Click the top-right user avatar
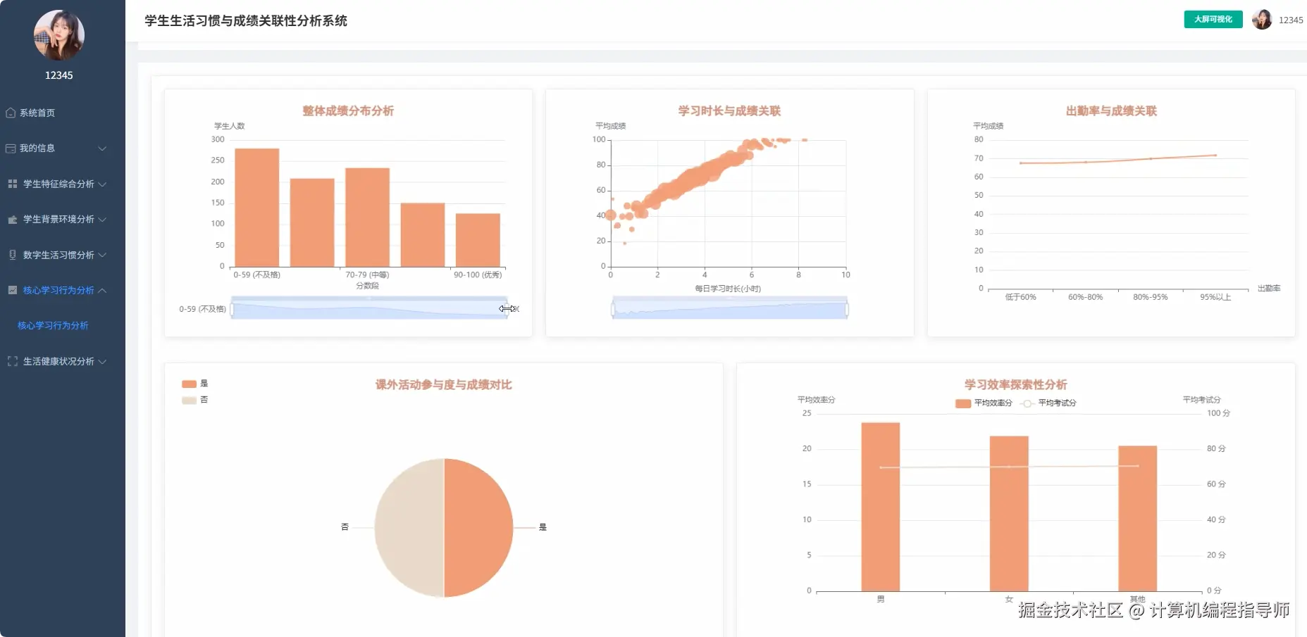Image resolution: width=1307 pixels, height=637 pixels. pyautogui.click(x=1261, y=20)
